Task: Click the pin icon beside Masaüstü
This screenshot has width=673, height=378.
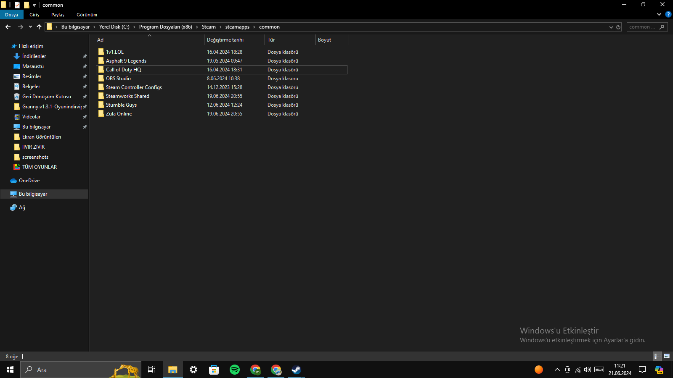Action: 85,66
